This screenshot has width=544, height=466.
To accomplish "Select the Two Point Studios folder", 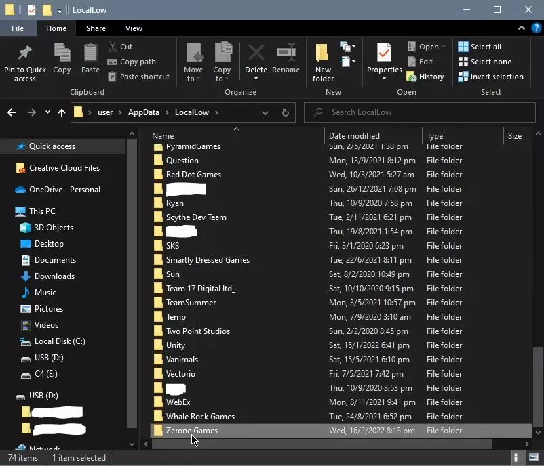I will point(341,331).
